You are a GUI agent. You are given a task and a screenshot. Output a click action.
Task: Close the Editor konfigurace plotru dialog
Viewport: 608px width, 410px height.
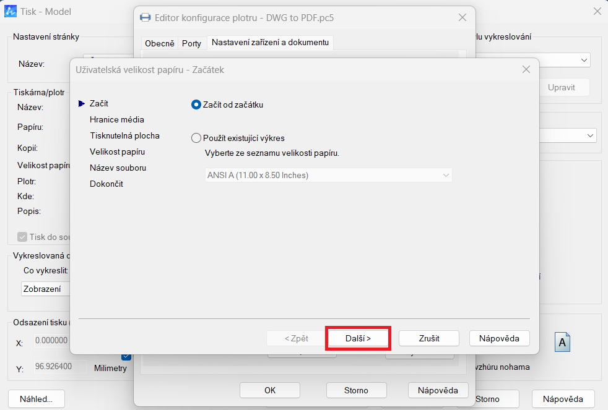(462, 18)
